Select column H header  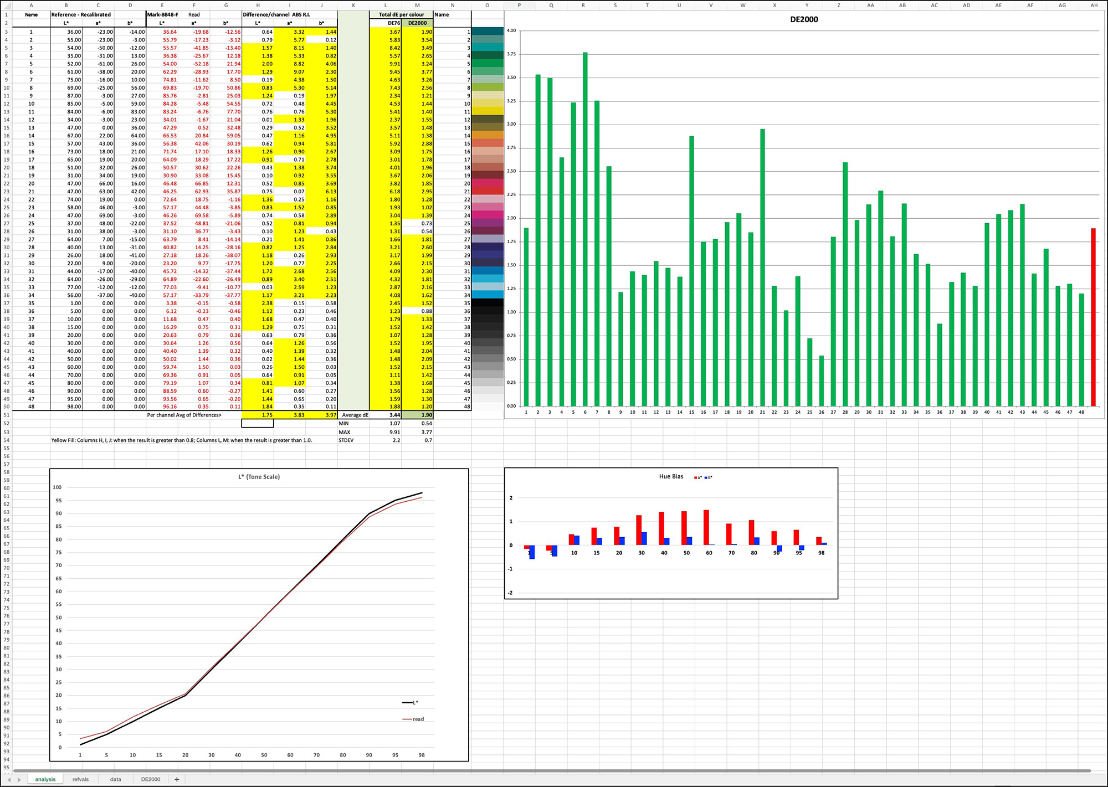coord(257,5)
